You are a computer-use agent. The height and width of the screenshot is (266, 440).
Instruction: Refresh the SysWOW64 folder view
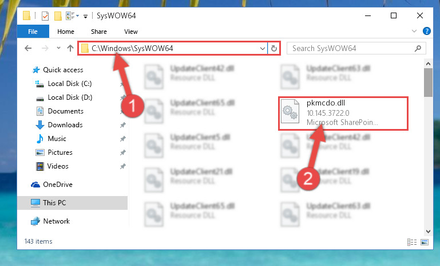coord(274,48)
